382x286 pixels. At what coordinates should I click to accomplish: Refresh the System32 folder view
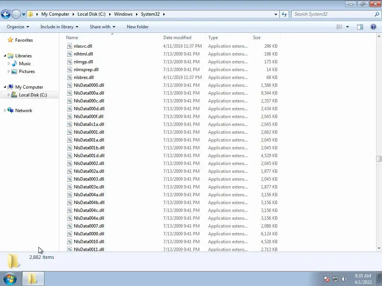coord(284,14)
